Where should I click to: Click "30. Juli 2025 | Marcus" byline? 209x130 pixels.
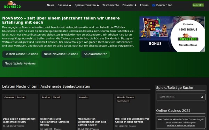click(125, 126)
